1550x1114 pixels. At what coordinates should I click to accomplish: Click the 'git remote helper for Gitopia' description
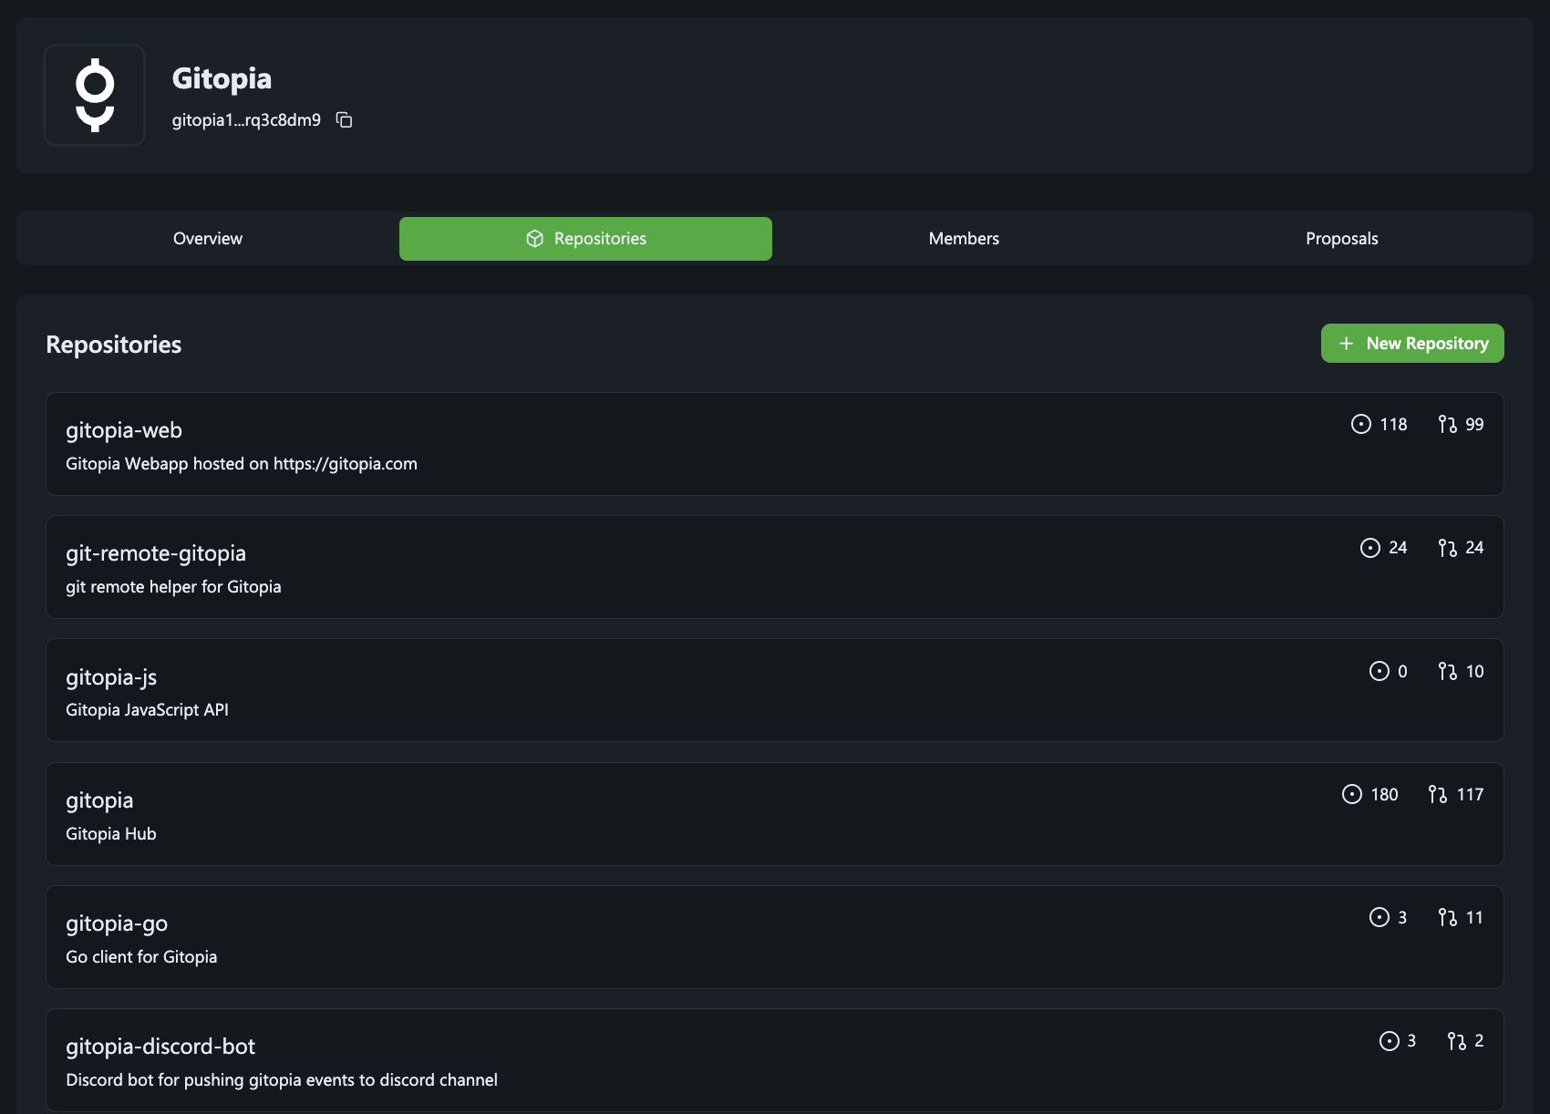[x=173, y=587]
